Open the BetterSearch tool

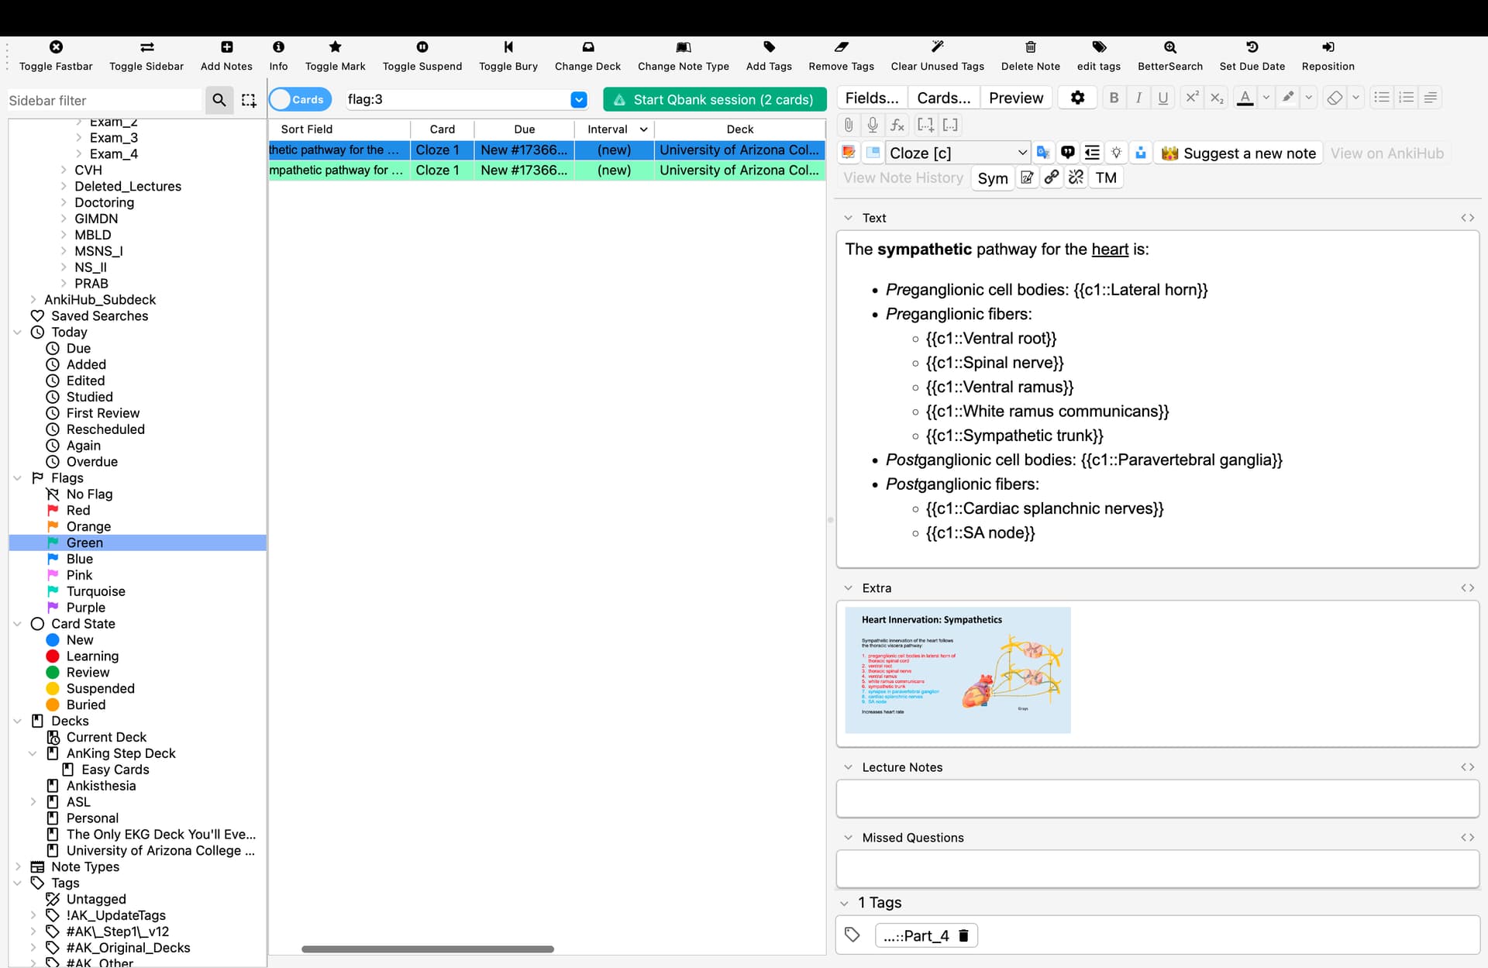(1169, 47)
